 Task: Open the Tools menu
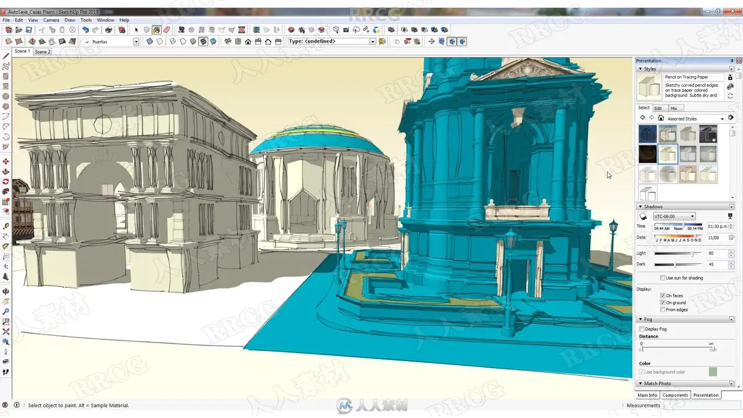pyautogui.click(x=85, y=20)
